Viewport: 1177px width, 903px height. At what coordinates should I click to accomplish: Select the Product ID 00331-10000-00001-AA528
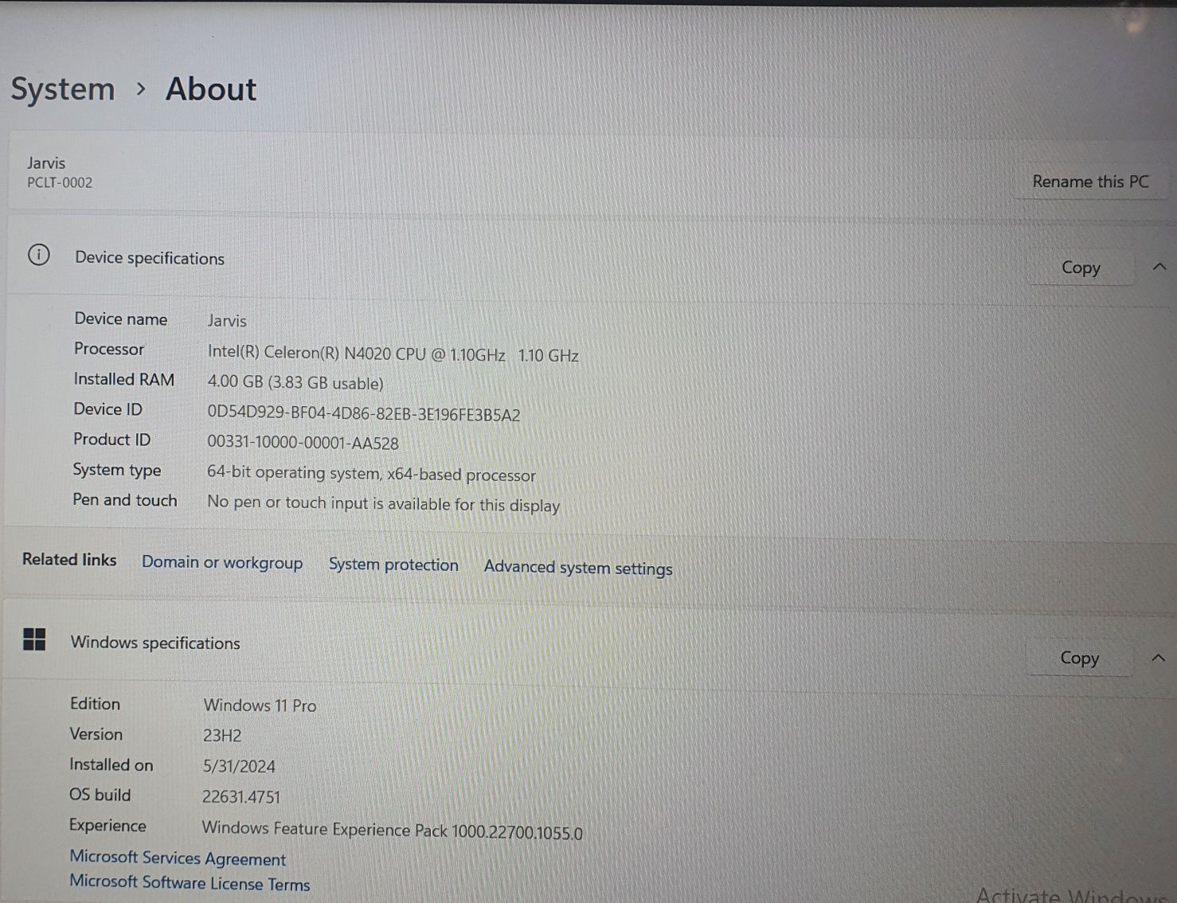pyautogui.click(x=303, y=443)
